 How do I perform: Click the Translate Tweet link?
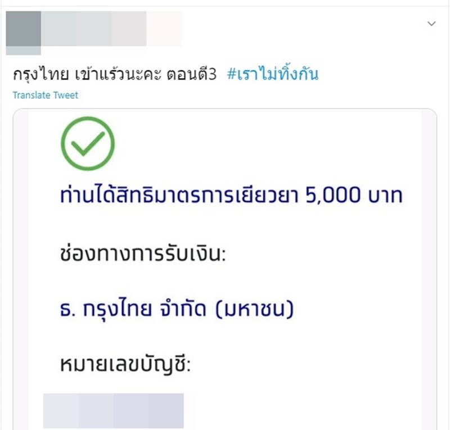pyautogui.click(x=46, y=95)
